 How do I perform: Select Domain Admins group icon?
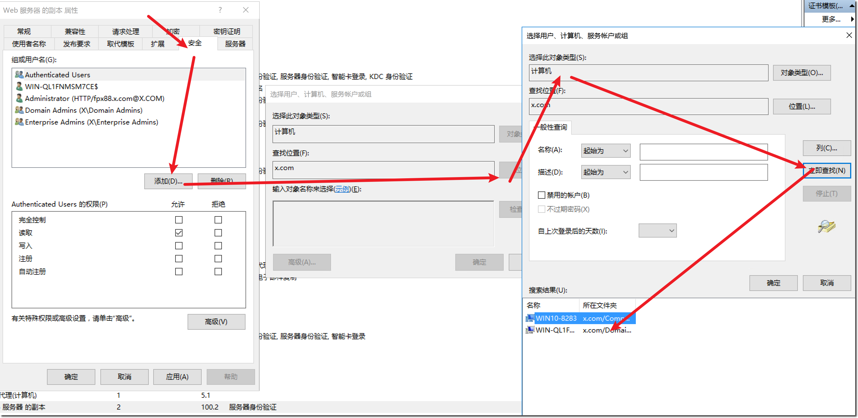pyautogui.click(x=19, y=110)
